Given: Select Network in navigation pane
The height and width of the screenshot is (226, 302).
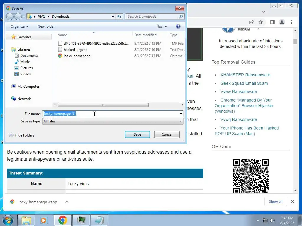Looking at the screenshot, I should click(24, 99).
